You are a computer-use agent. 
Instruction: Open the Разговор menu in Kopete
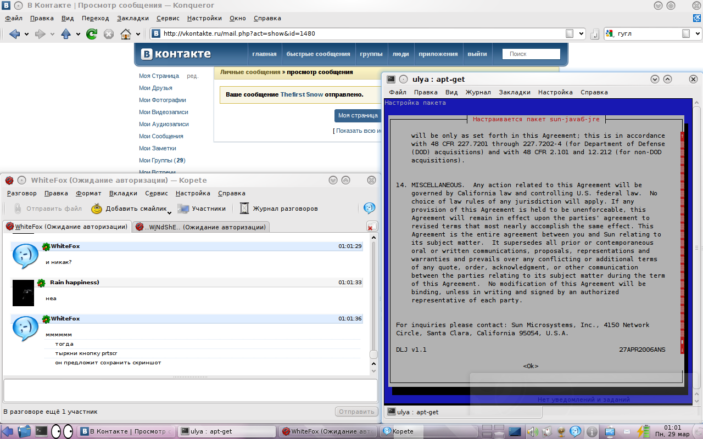pyautogui.click(x=22, y=193)
